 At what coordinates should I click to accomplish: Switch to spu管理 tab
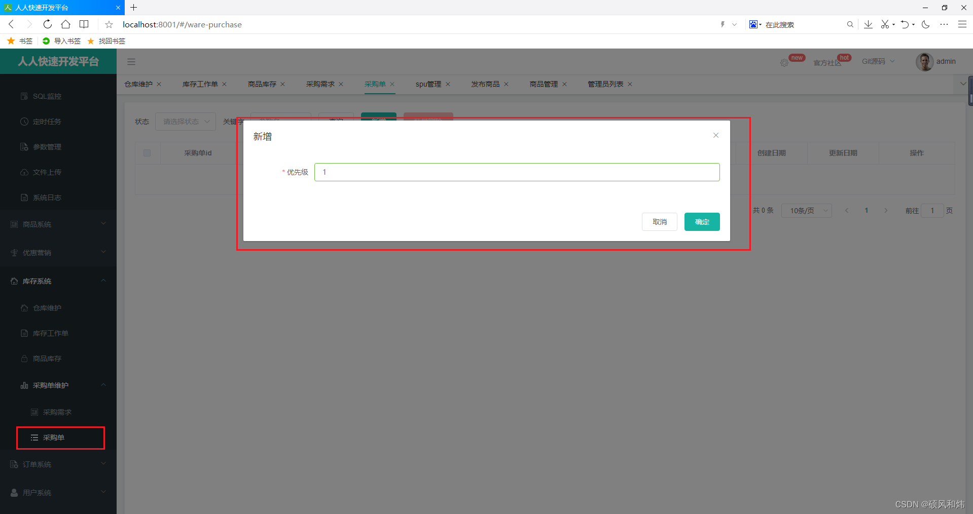point(428,84)
